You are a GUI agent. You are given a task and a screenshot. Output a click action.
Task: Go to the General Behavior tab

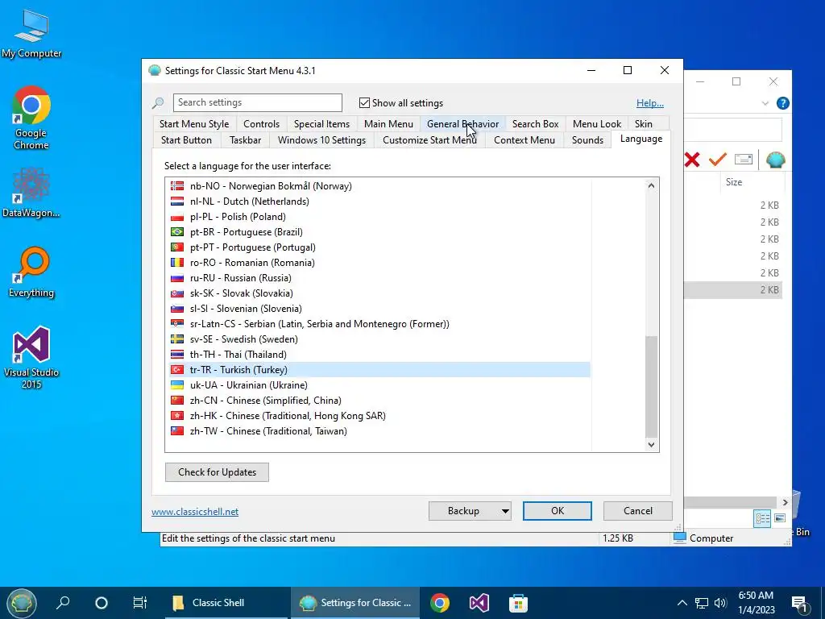coord(462,124)
